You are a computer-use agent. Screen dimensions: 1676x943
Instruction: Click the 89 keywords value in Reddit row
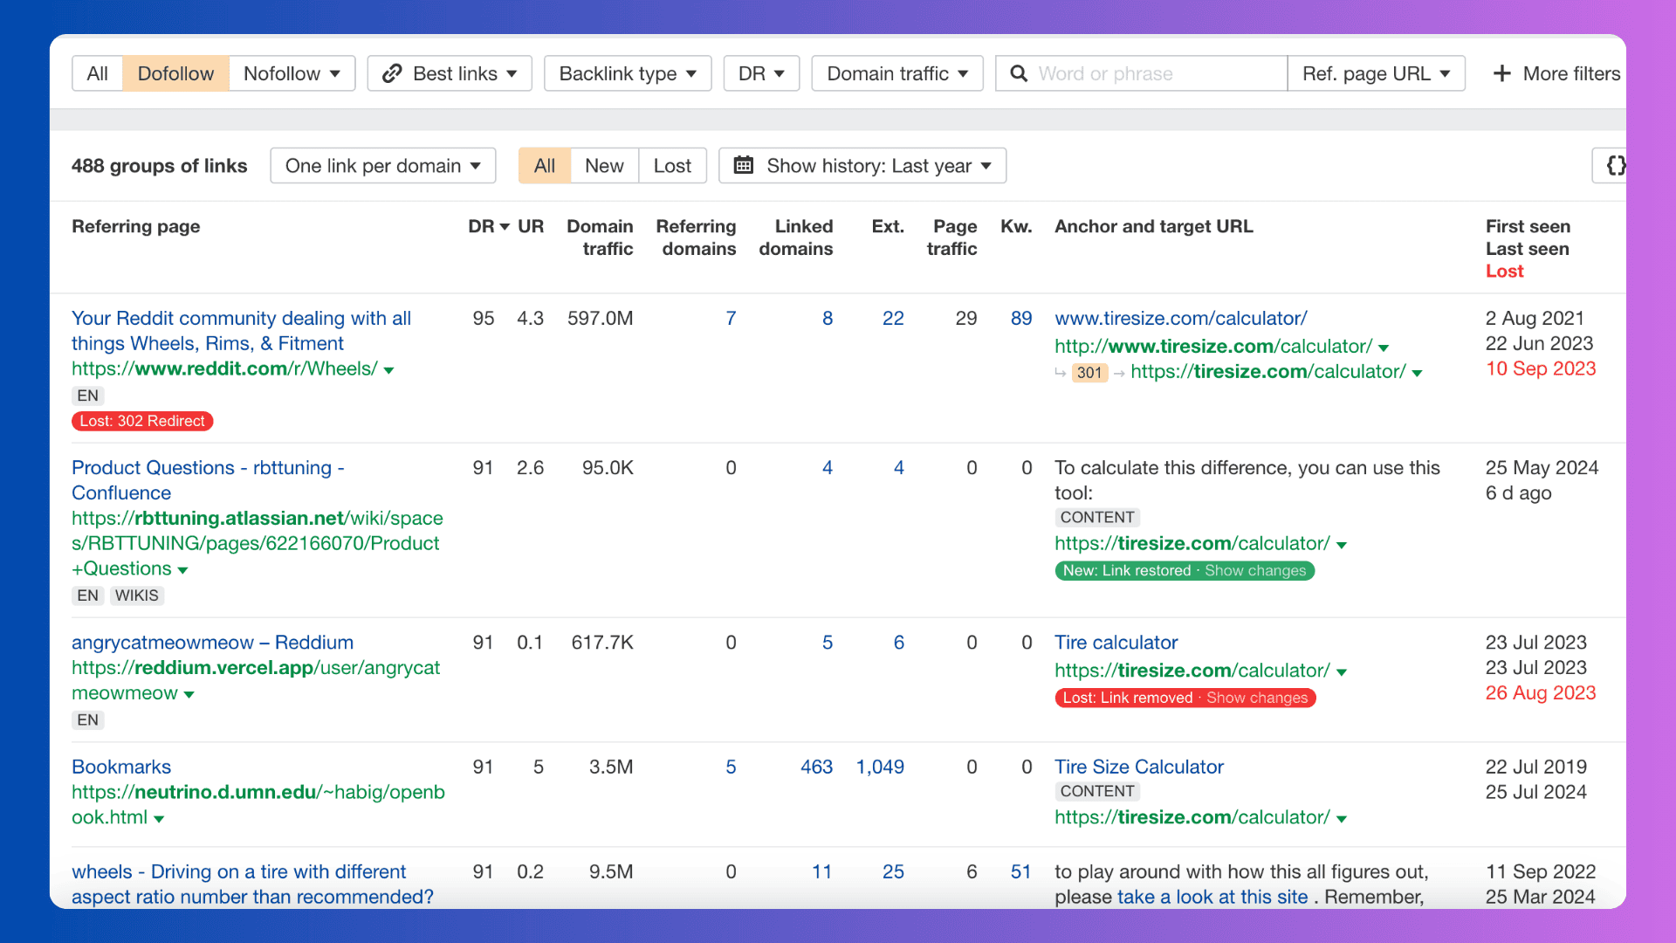[1021, 318]
